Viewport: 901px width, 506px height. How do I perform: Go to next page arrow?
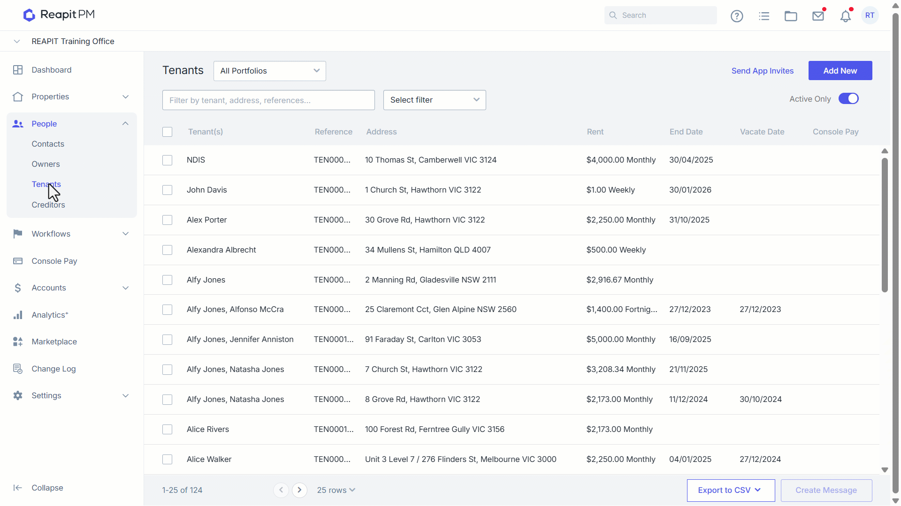[299, 490]
